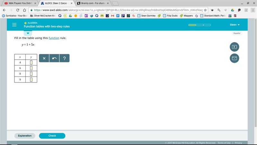Open the Symbaloo bookmark
Screen dimensions: 257x145
point(14,16)
